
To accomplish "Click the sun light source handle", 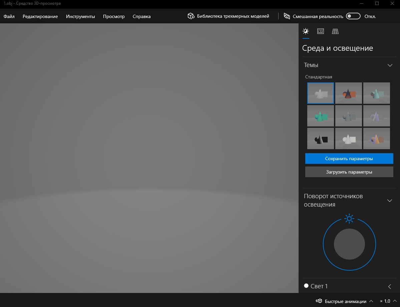I will tap(349, 219).
